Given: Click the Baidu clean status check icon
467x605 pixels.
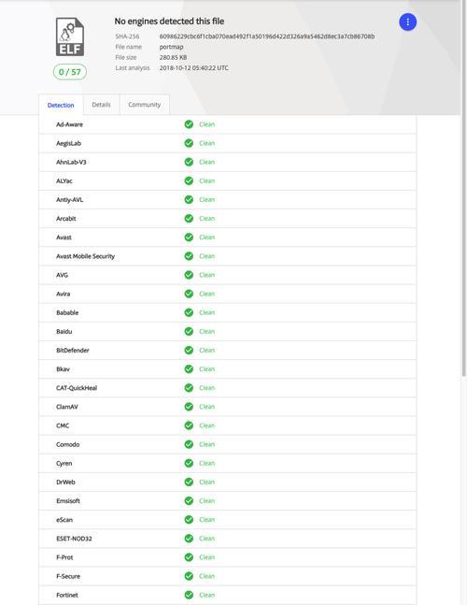Looking at the screenshot, I should click(x=189, y=331).
